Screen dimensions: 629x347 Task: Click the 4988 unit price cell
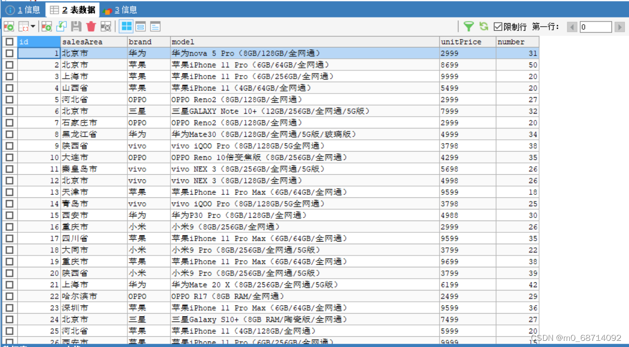[x=468, y=215]
